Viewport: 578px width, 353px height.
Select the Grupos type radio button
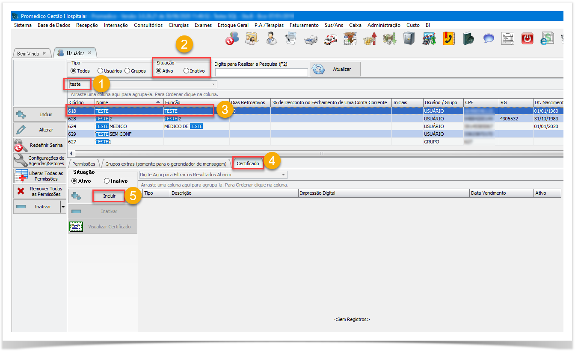click(127, 71)
